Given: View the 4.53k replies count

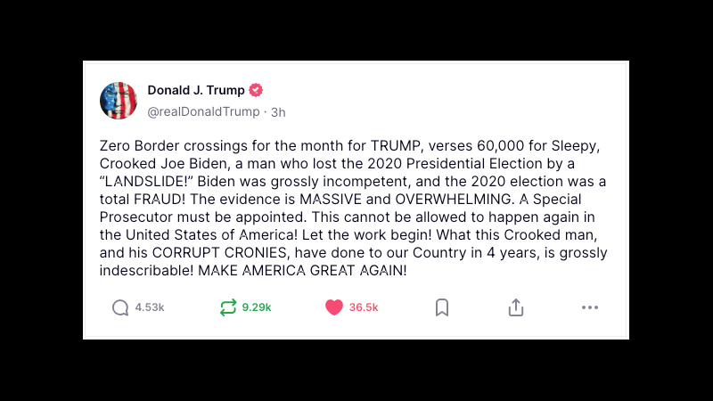Looking at the screenshot, I should click(x=150, y=307).
